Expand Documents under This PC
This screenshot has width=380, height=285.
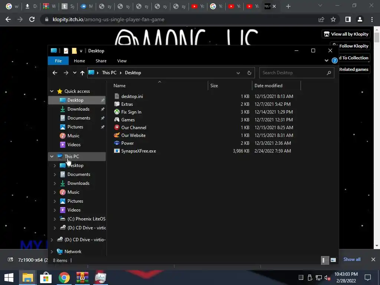point(55,174)
